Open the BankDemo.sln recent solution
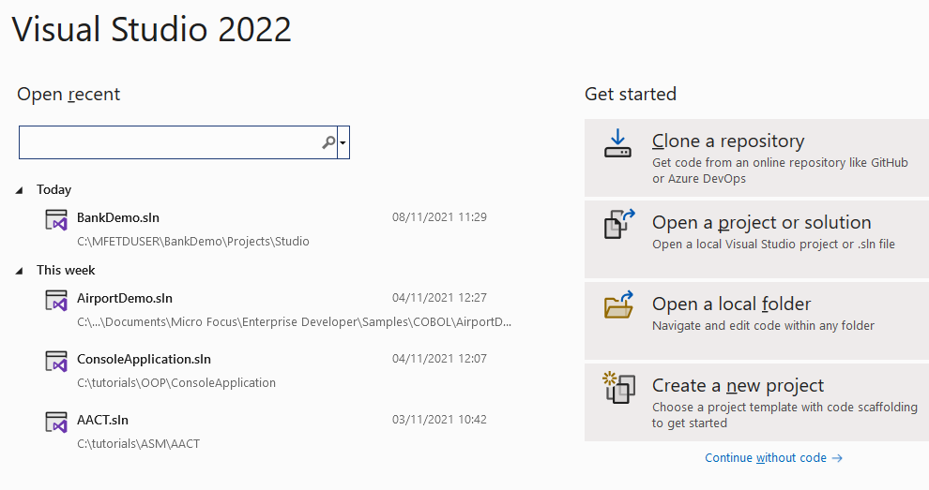 [118, 217]
